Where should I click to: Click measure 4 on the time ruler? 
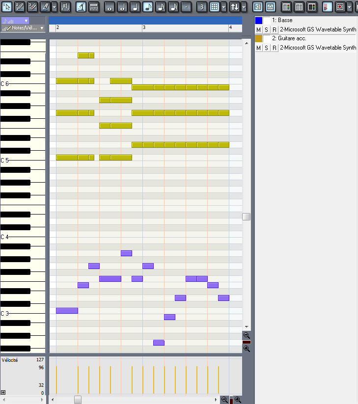point(231,27)
